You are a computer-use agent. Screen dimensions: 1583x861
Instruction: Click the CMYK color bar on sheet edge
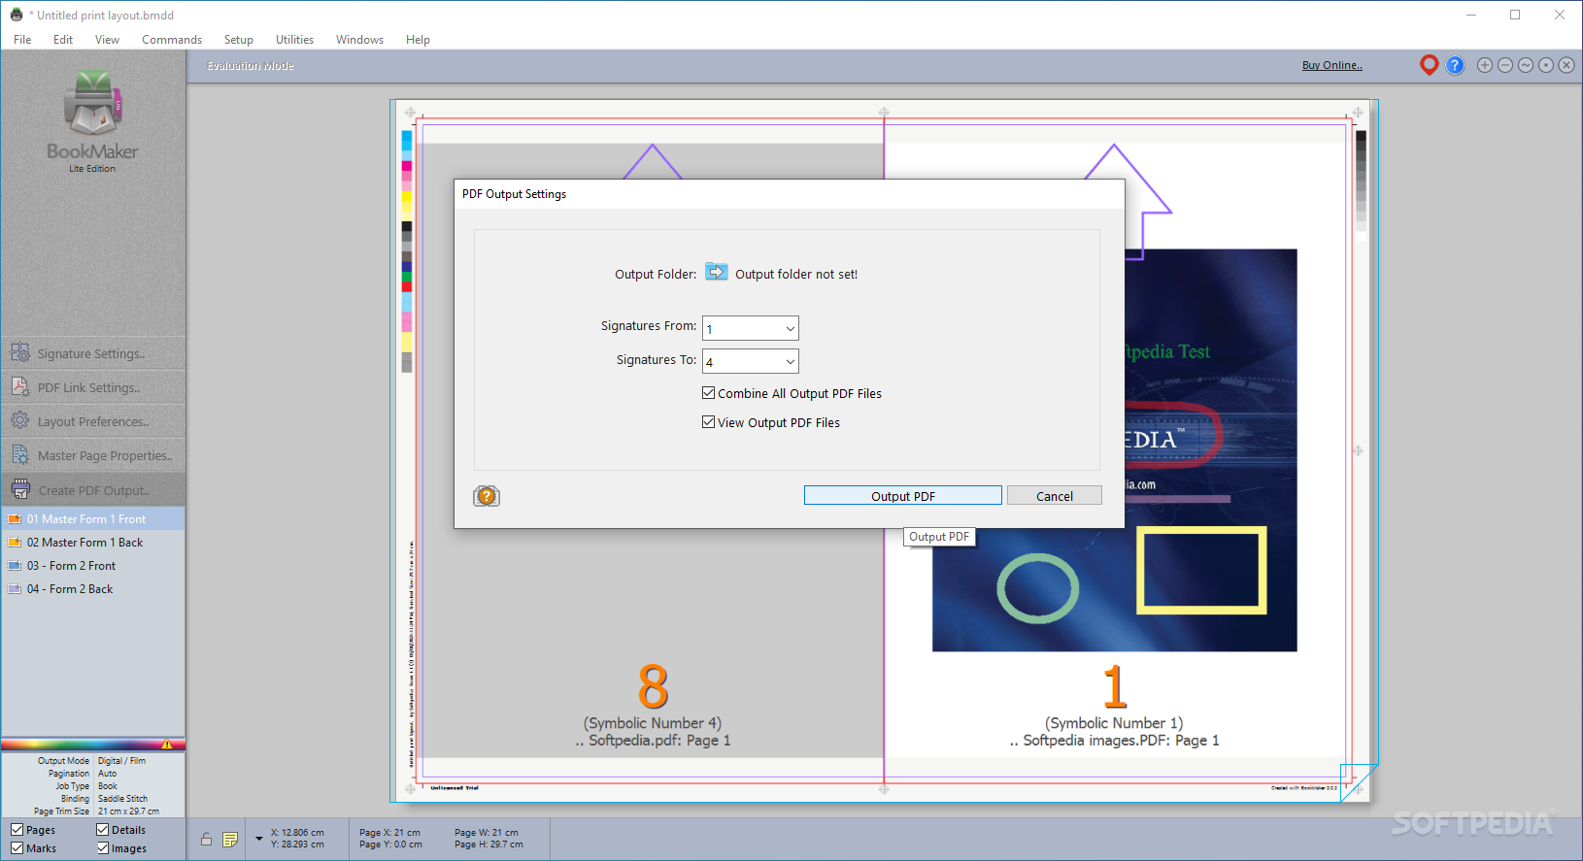407,251
